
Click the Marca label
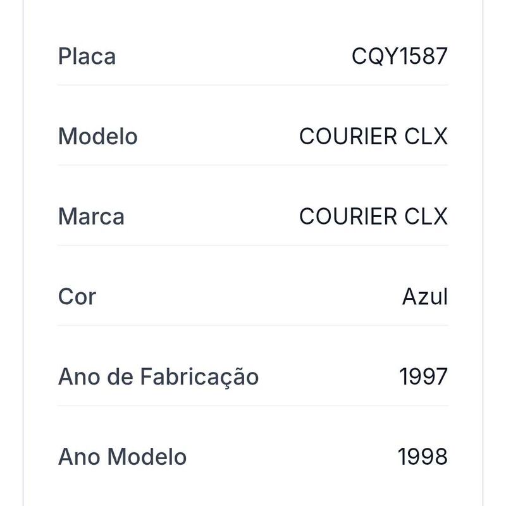click(91, 216)
